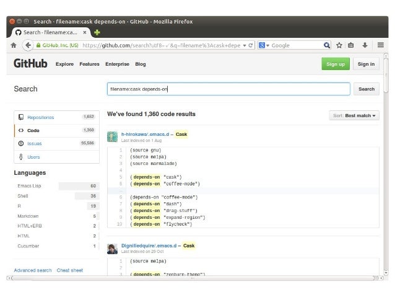
Task: Bookmark this page with the star icon
Action: point(339,45)
